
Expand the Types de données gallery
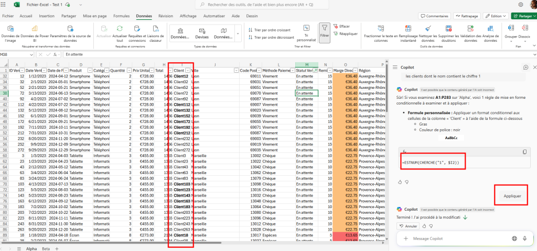click(238, 33)
